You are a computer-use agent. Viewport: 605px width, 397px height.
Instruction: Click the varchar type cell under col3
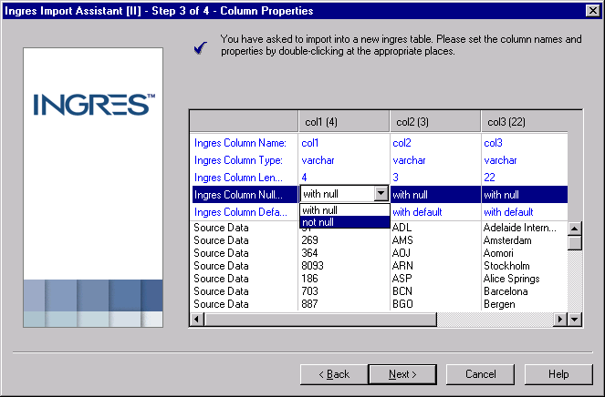point(525,160)
